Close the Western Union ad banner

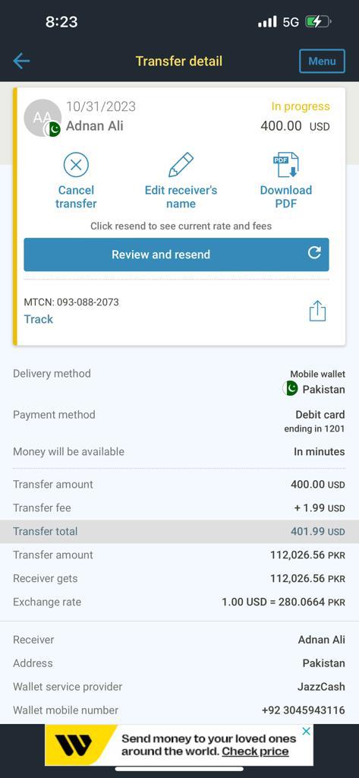click(307, 731)
